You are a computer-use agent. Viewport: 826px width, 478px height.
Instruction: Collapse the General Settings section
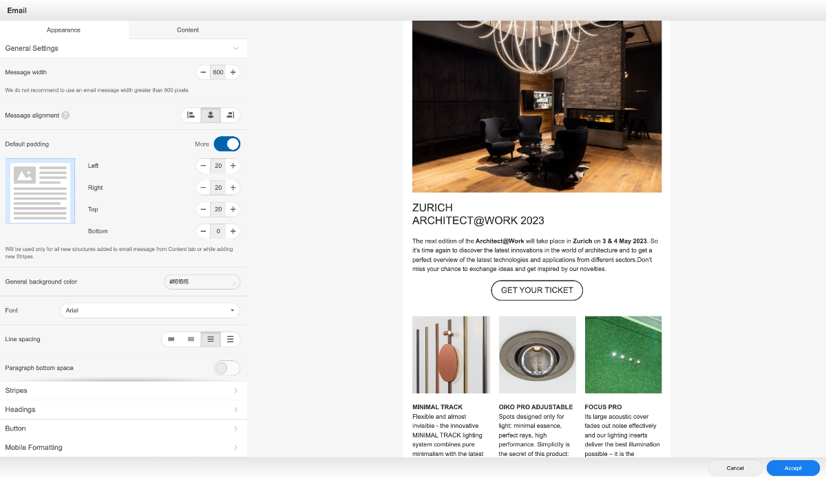[236, 49]
